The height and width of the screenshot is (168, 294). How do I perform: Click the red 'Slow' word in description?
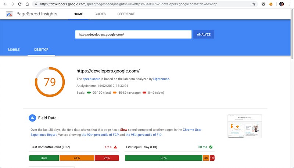pyautogui.click(x=123, y=130)
